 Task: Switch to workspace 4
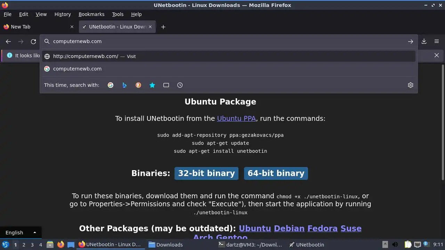pos(40,244)
